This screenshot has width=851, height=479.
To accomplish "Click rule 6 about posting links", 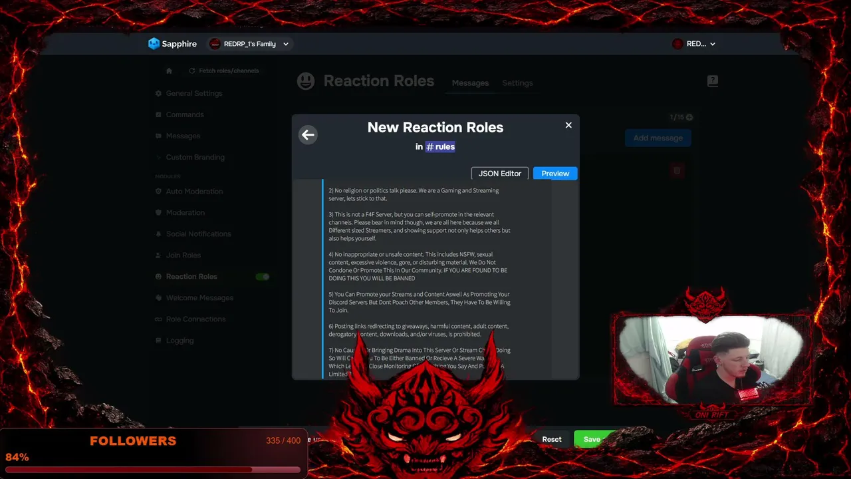I will tap(418, 330).
